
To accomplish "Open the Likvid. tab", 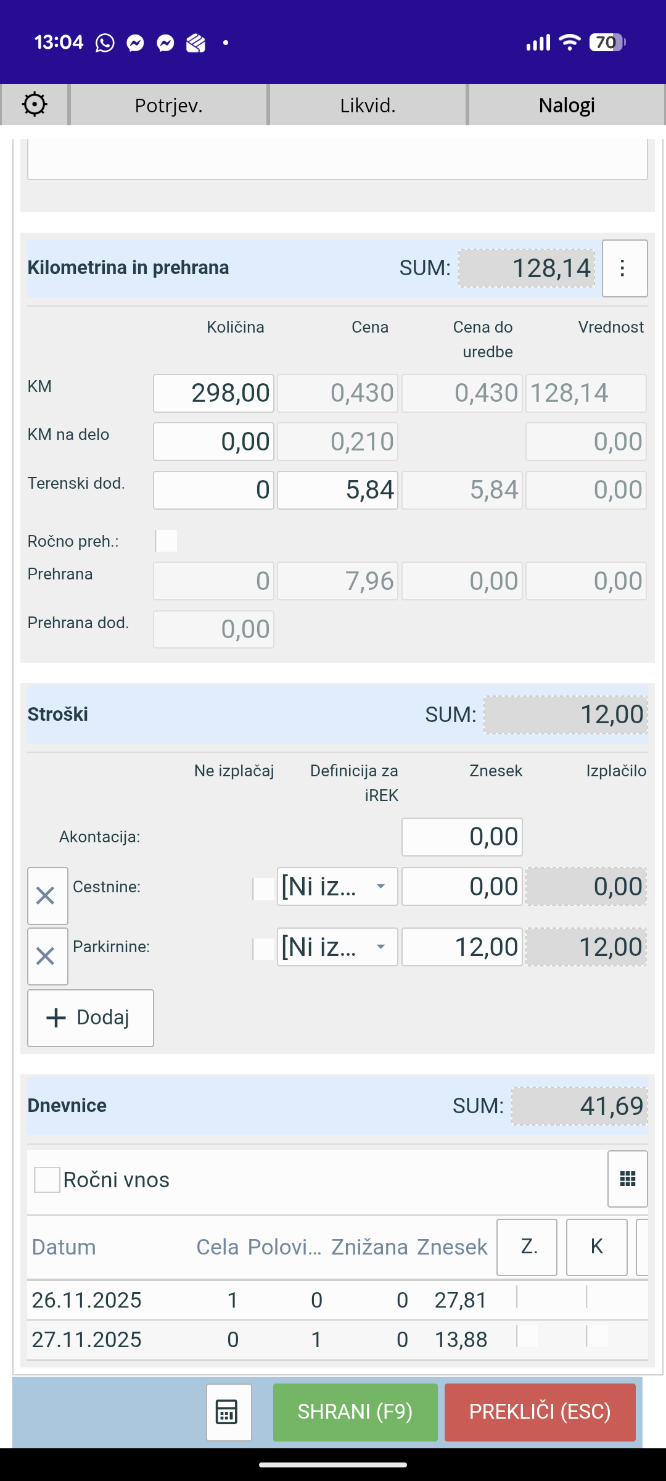I will pyautogui.click(x=368, y=106).
